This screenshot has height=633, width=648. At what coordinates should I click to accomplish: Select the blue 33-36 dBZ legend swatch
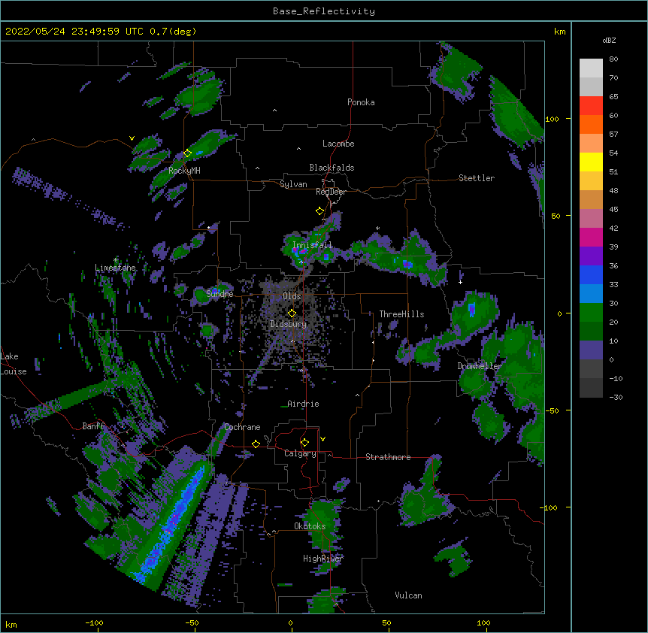point(591,274)
